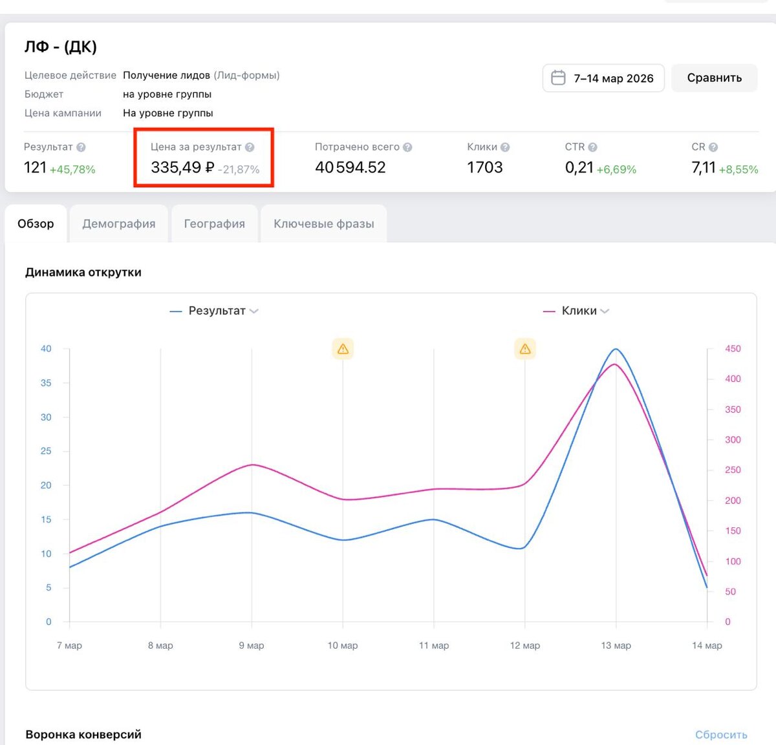776x745 pixels.
Task: Click the 40 left axis value
Action: [46, 348]
